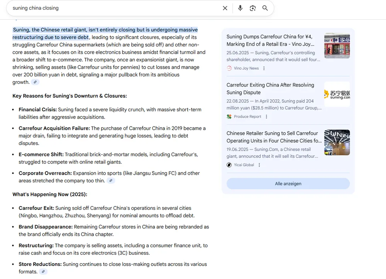
Task: Click the 'Yicai Global' source name
Action: [x=244, y=165]
